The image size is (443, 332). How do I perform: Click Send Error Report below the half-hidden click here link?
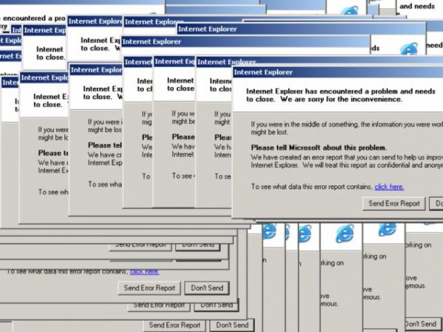point(149,288)
